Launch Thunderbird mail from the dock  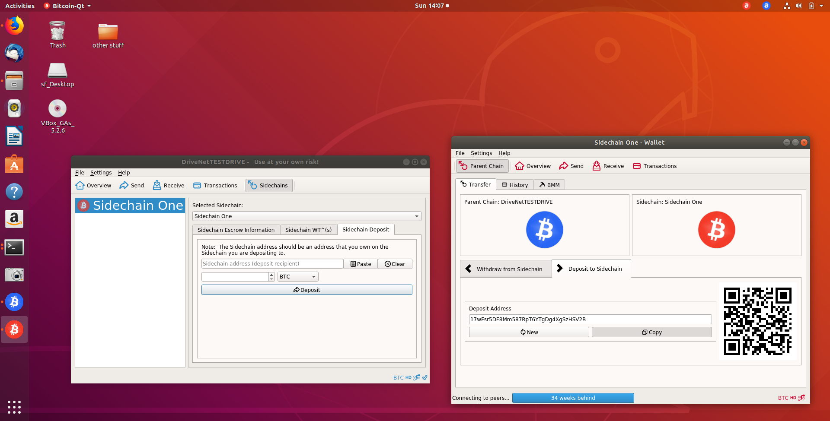pos(14,53)
